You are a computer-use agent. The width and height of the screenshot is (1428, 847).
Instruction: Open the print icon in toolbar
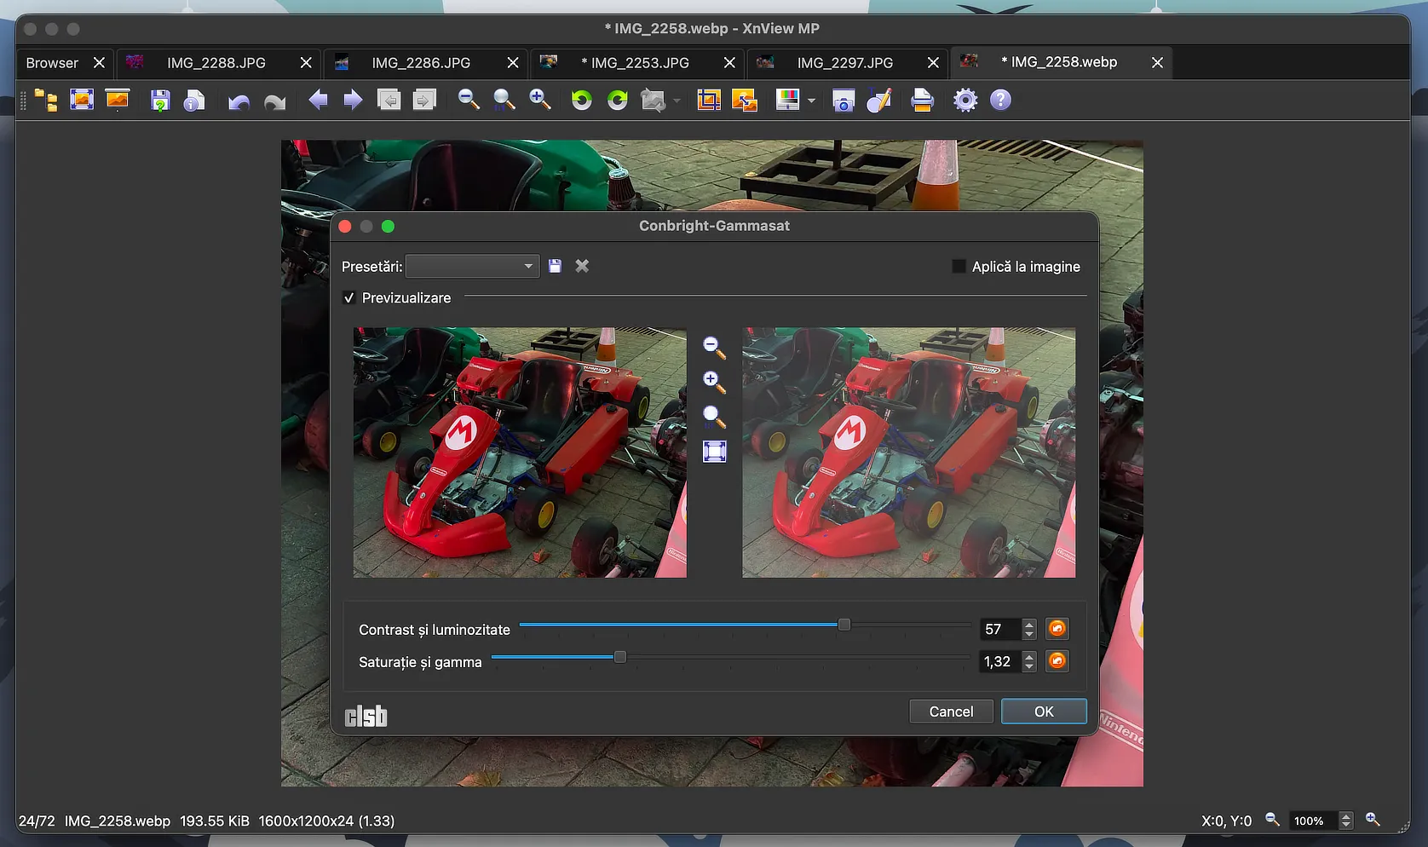click(922, 101)
